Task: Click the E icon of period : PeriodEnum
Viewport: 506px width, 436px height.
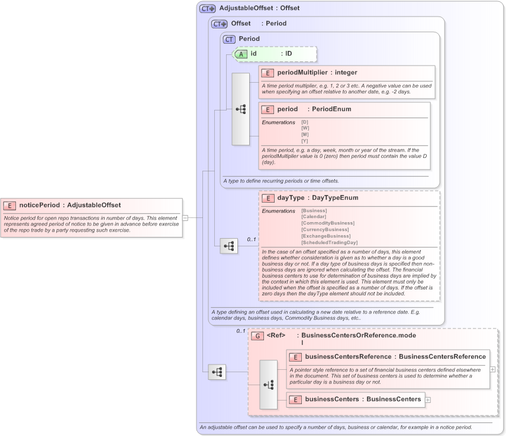Action: (267, 109)
